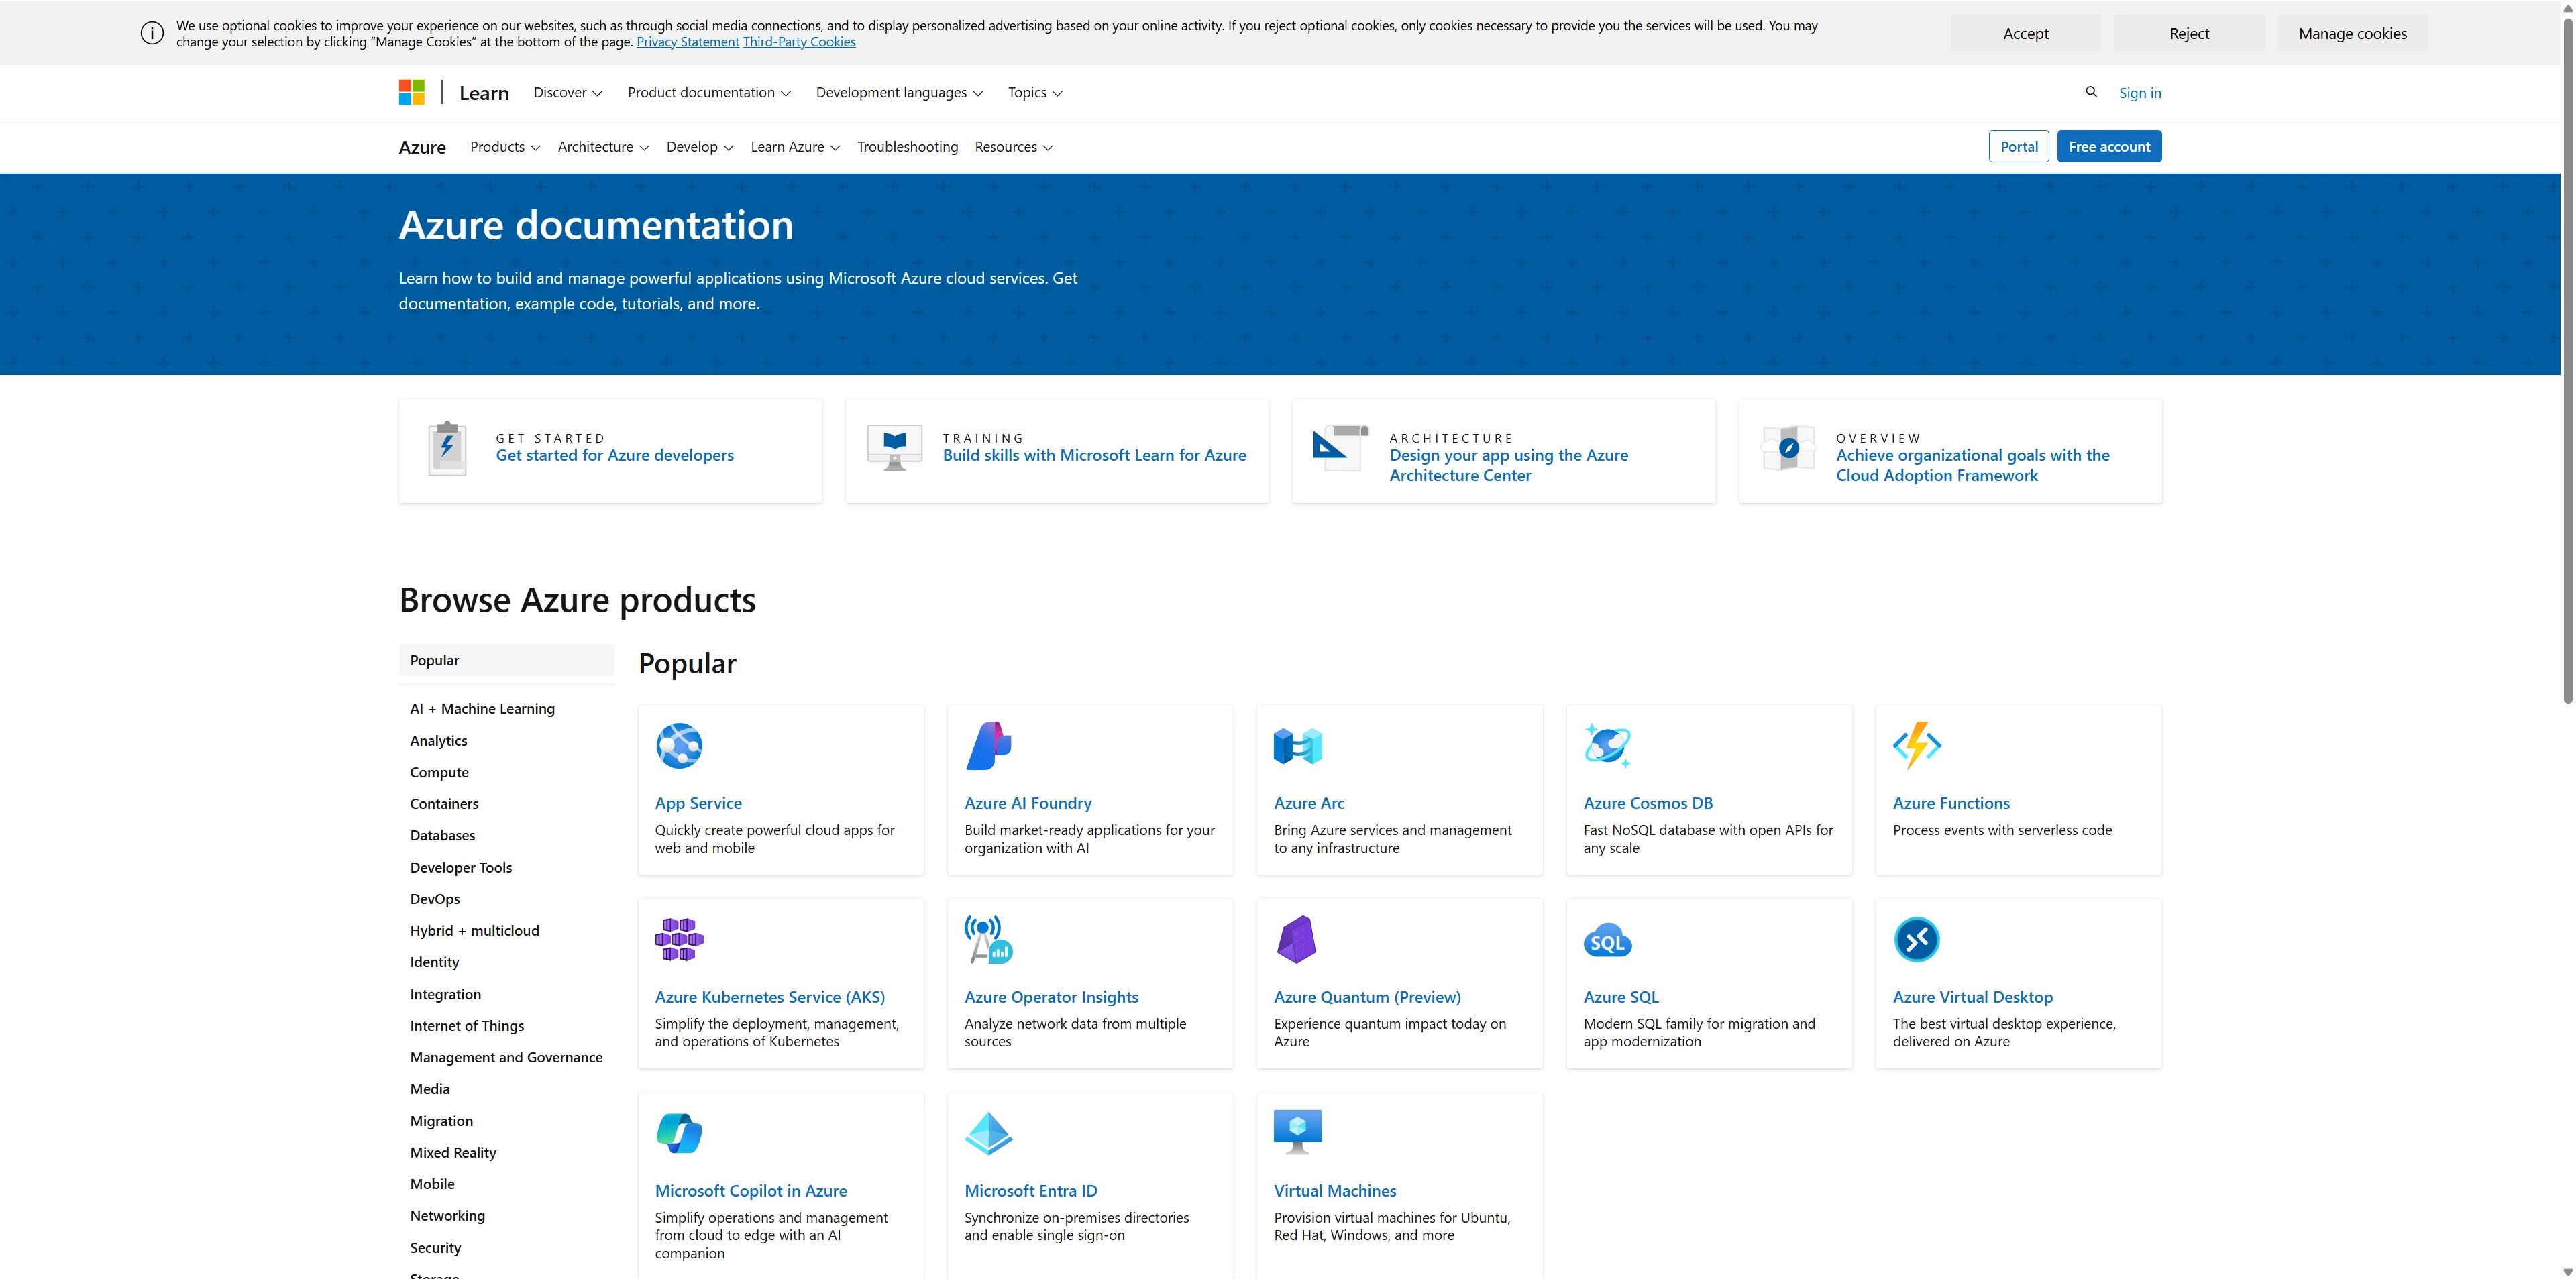2576x1279 pixels.
Task: Select the Databases category
Action: (x=442, y=835)
